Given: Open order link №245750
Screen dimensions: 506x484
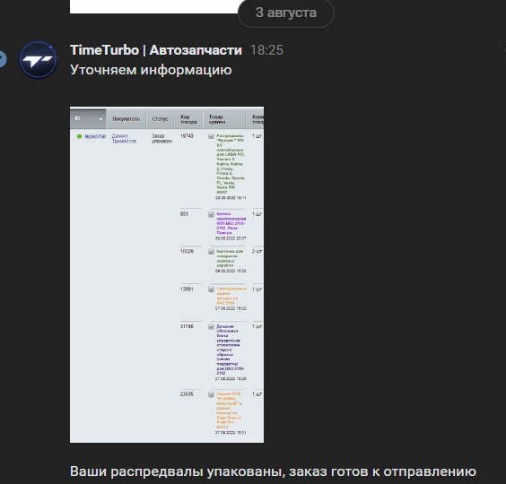Looking at the screenshot, I should coord(95,137).
